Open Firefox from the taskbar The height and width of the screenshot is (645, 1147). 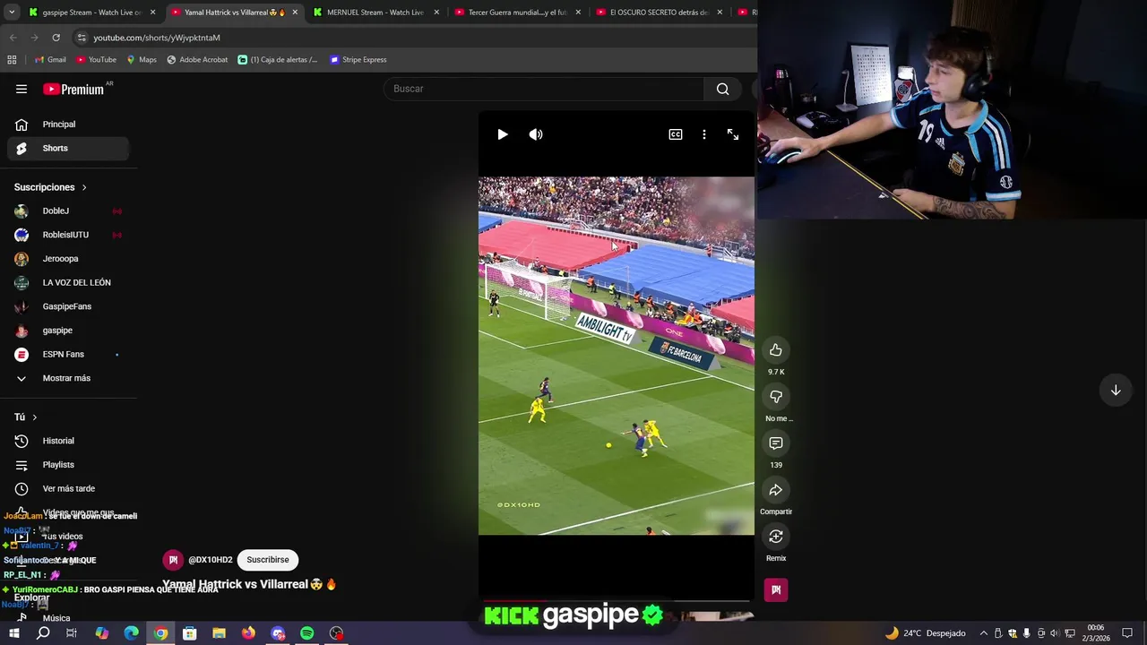248,633
